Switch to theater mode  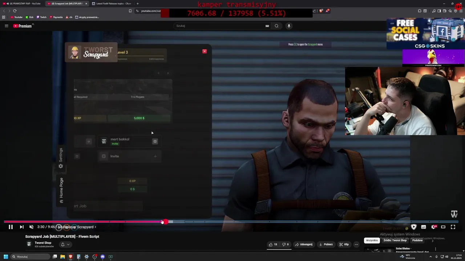click(x=443, y=227)
